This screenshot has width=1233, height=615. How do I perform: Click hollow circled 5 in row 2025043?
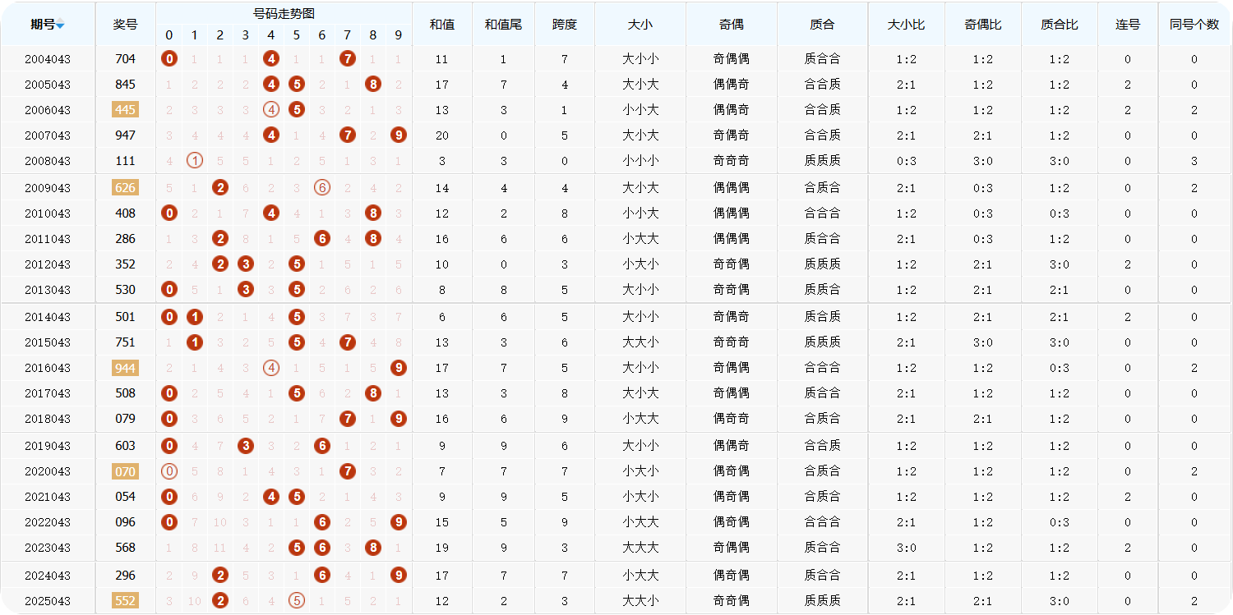click(297, 601)
